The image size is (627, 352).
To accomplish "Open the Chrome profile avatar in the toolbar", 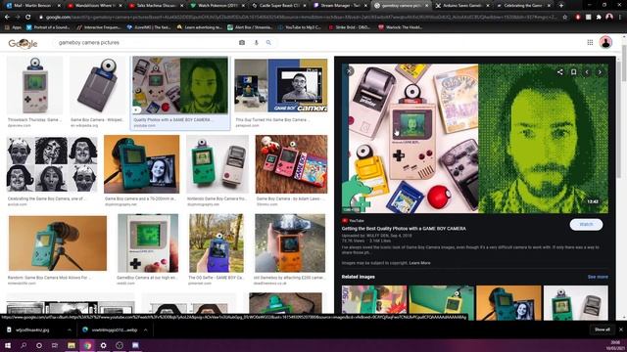I will 609,17.
